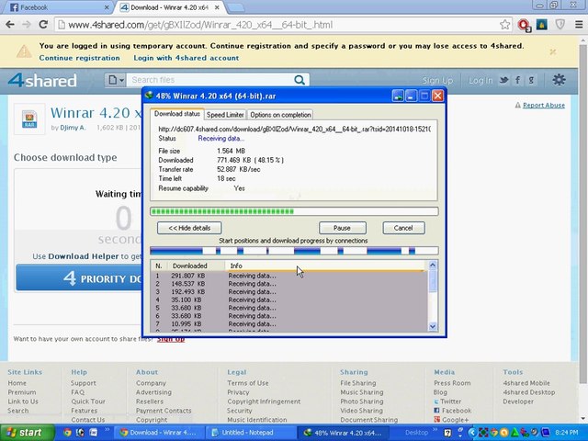Viewport: 588px width, 441px height.
Task: Click the blue connections progress bar
Action: click(294, 251)
